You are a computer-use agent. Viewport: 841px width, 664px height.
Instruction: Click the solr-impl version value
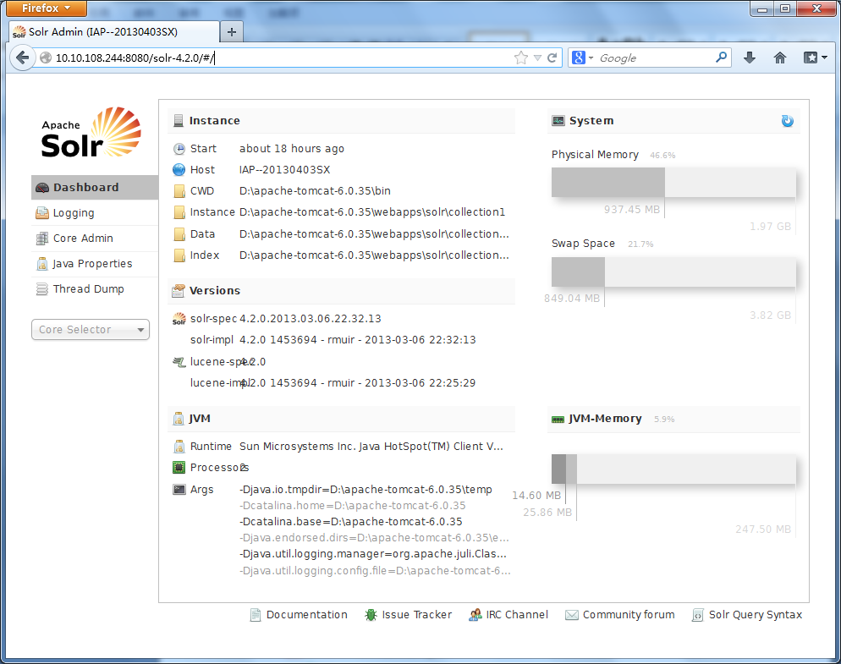point(358,340)
